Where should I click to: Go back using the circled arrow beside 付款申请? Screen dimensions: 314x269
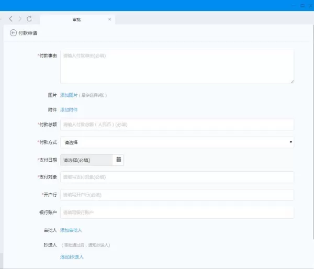13,33
